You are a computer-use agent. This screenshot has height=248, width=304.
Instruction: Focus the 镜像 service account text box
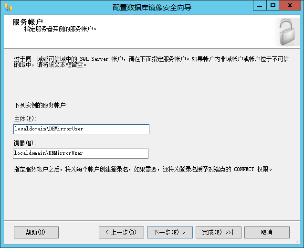click(x=81, y=153)
